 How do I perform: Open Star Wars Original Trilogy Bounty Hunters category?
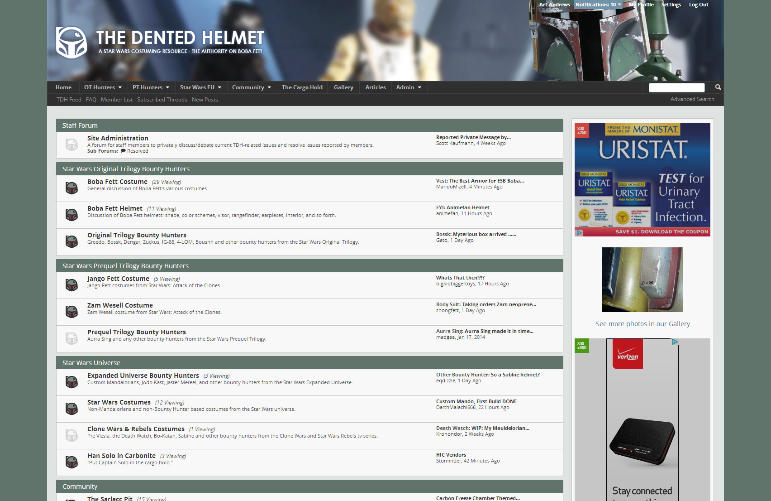pos(126,169)
